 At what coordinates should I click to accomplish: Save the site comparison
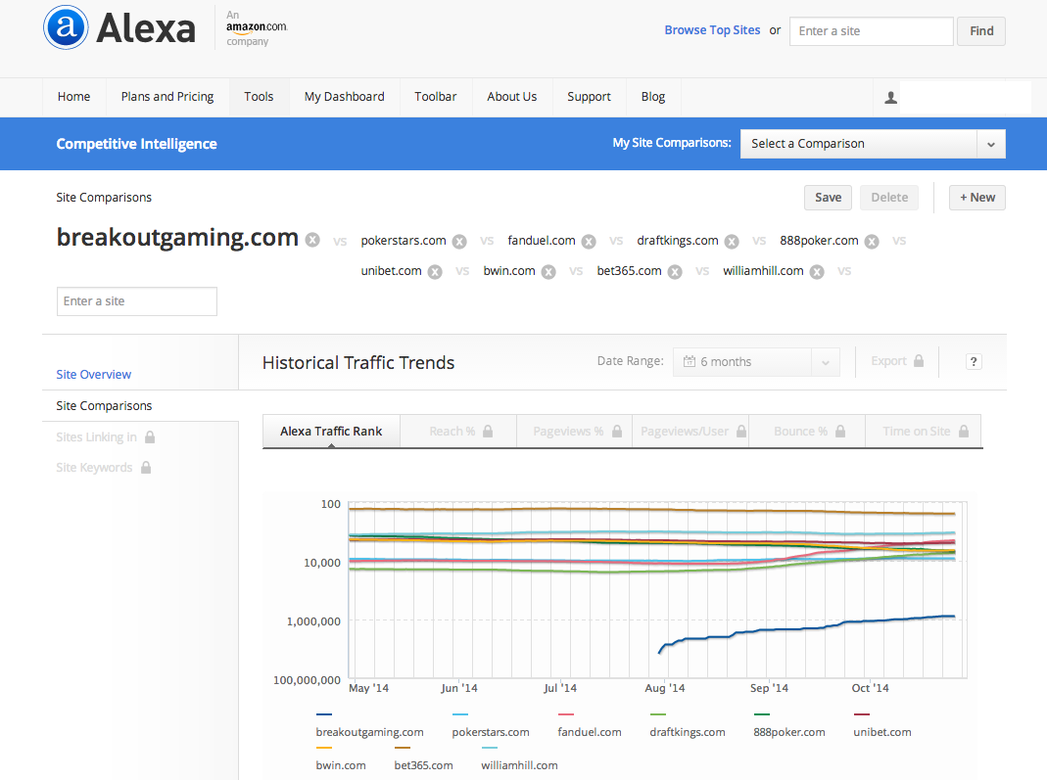(828, 198)
